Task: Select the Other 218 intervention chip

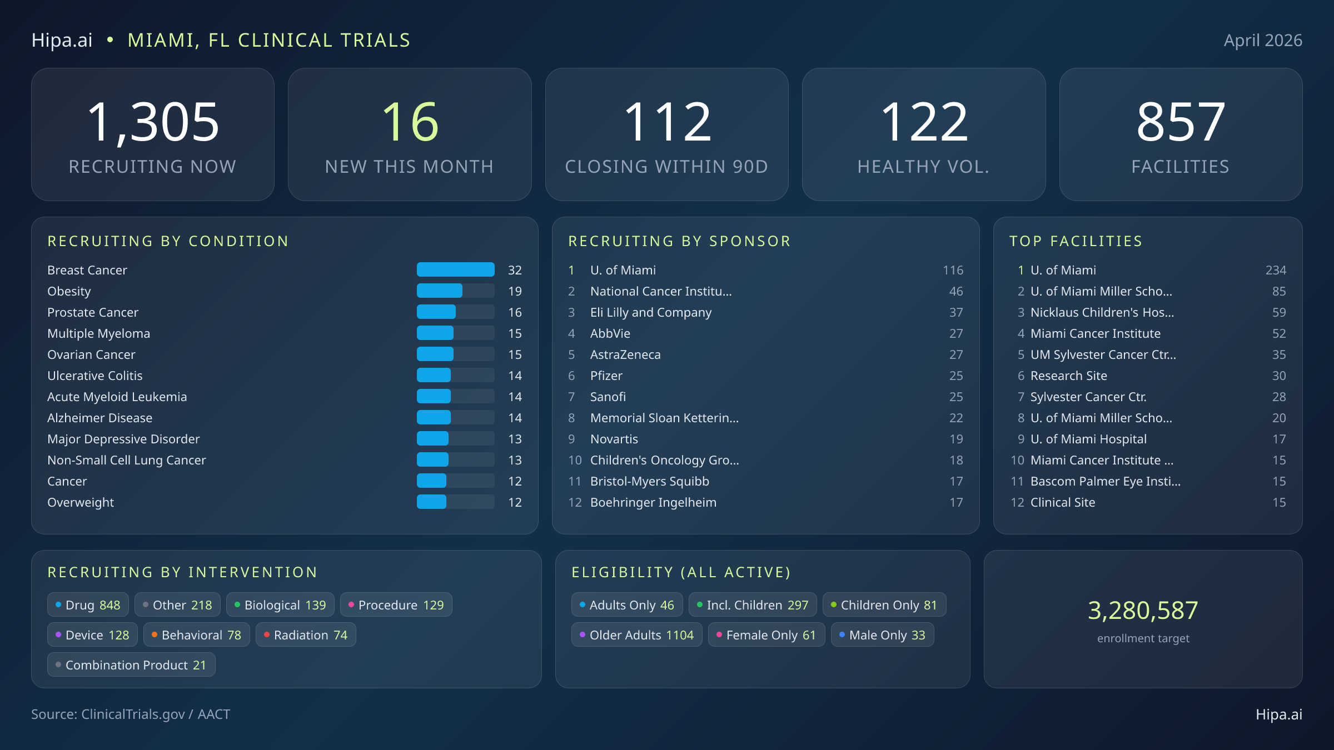Action: tap(177, 604)
